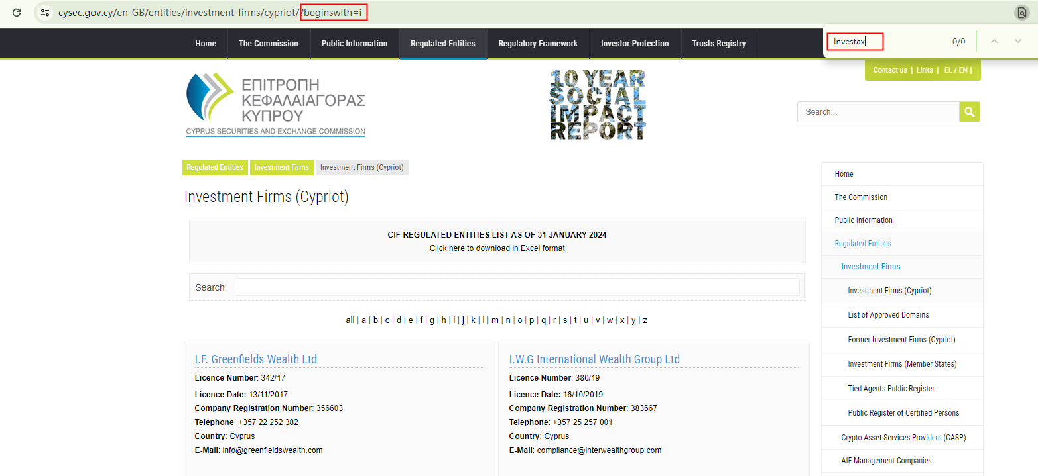The width and height of the screenshot is (1038, 476).
Task: Open The Commission top menu
Action: [x=269, y=44]
